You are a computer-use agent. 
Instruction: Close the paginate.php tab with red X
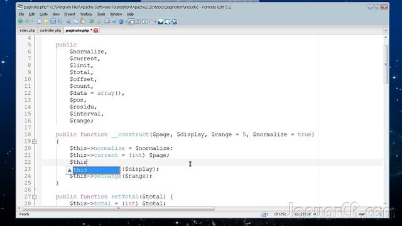[96, 31]
